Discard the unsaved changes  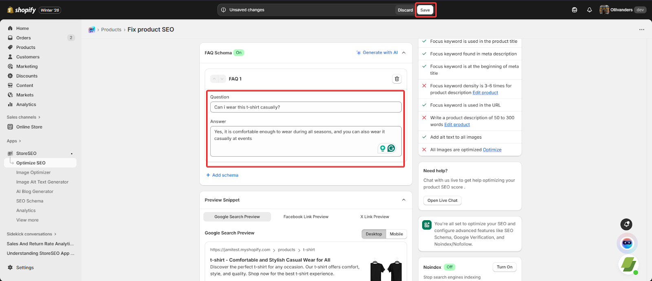pyautogui.click(x=405, y=10)
